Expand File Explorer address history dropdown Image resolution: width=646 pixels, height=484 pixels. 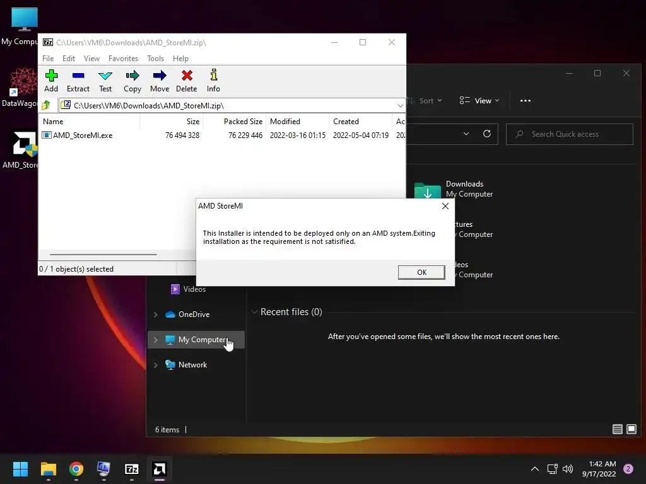pos(466,134)
